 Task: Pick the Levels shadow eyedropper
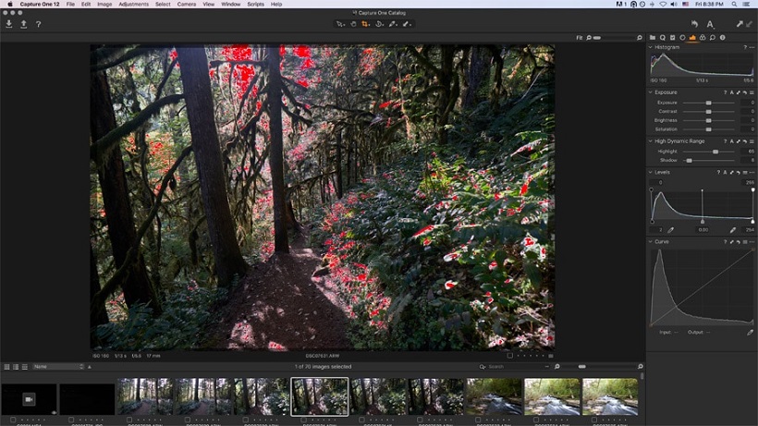pos(671,230)
